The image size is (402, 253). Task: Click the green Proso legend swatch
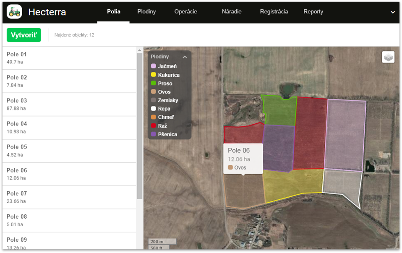(x=154, y=83)
